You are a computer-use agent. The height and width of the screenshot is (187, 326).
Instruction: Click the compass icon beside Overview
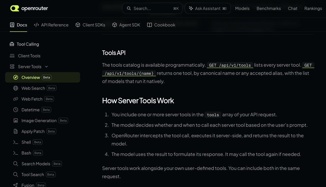click(16, 77)
